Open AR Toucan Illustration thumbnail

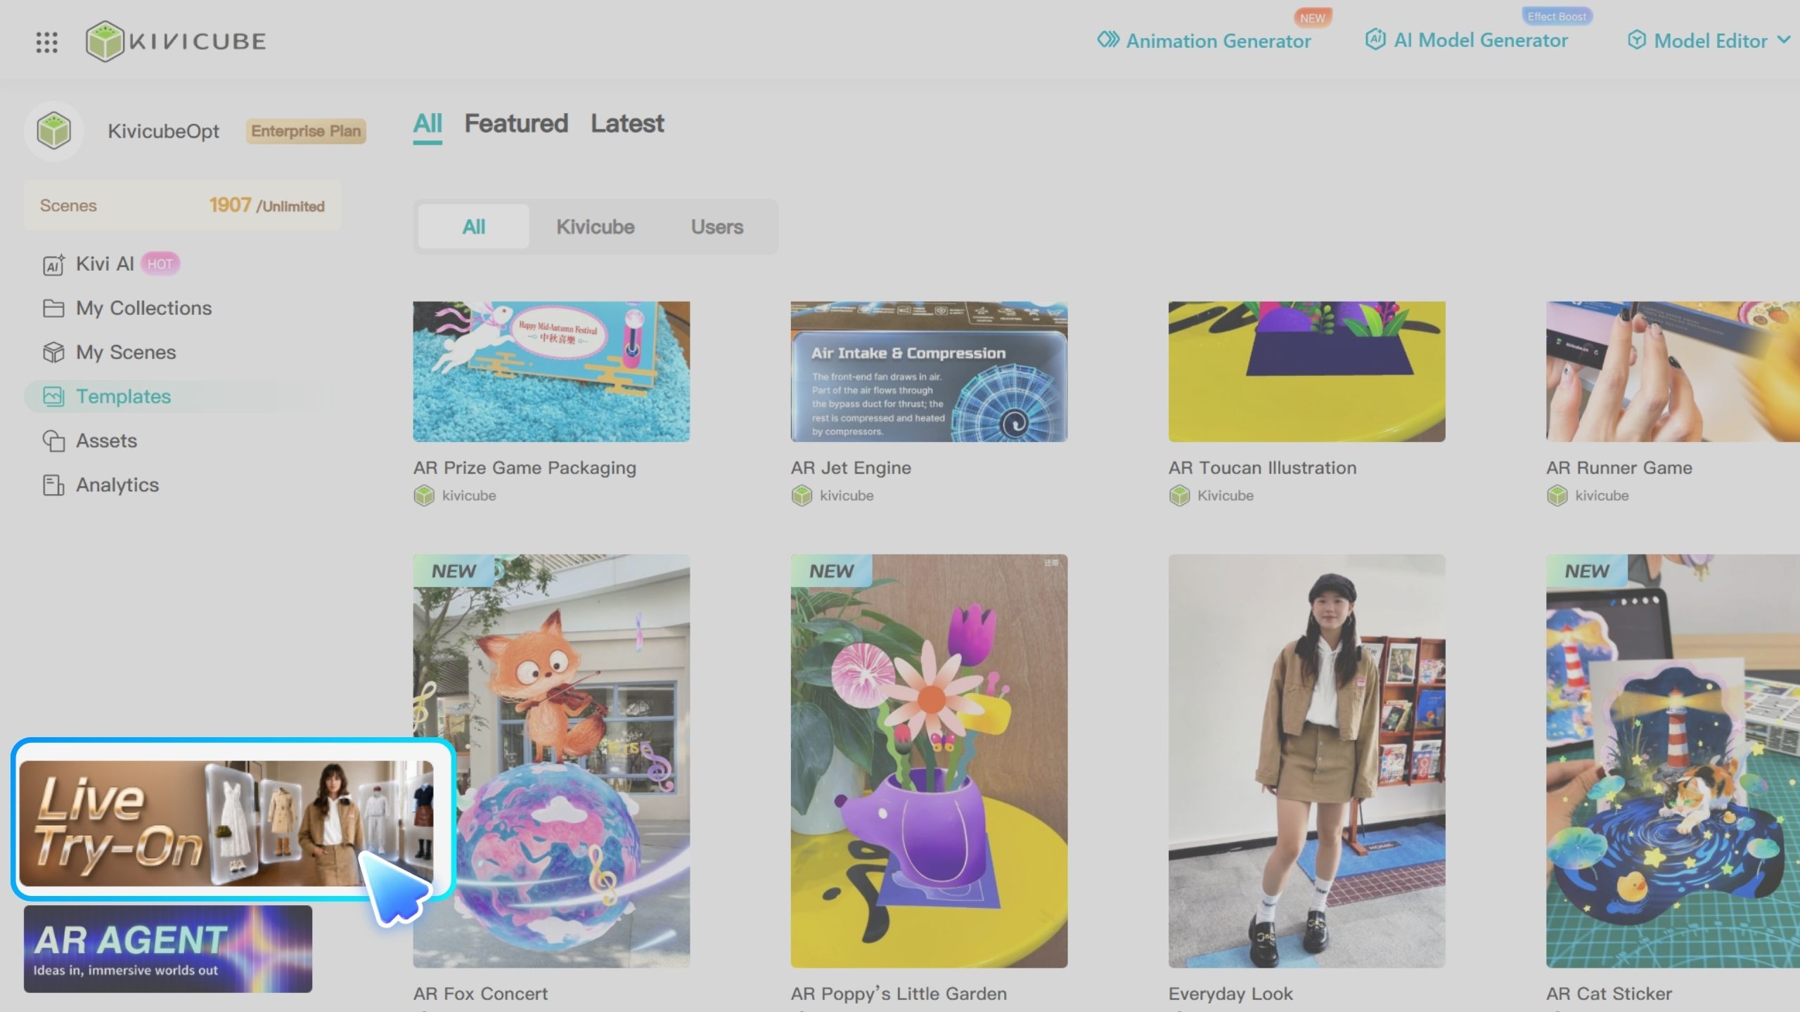[1306, 372]
